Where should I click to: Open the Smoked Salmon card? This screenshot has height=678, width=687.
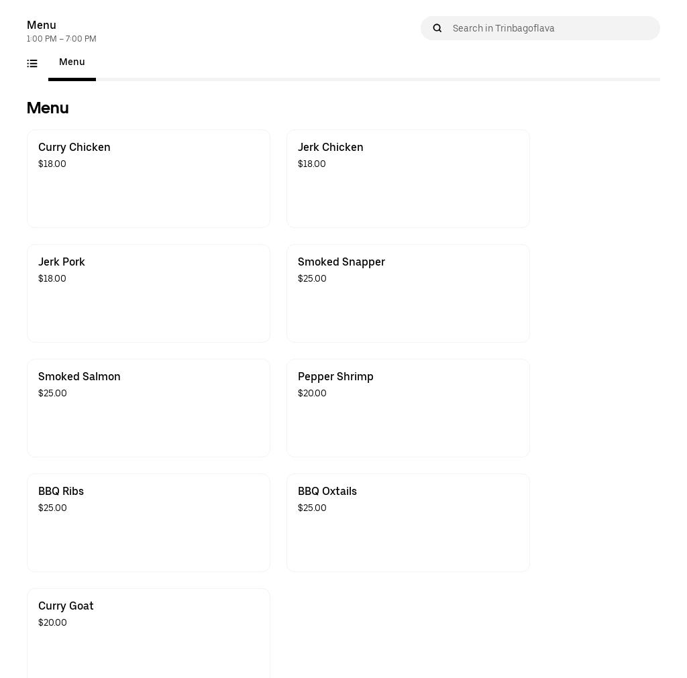click(148, 408)
